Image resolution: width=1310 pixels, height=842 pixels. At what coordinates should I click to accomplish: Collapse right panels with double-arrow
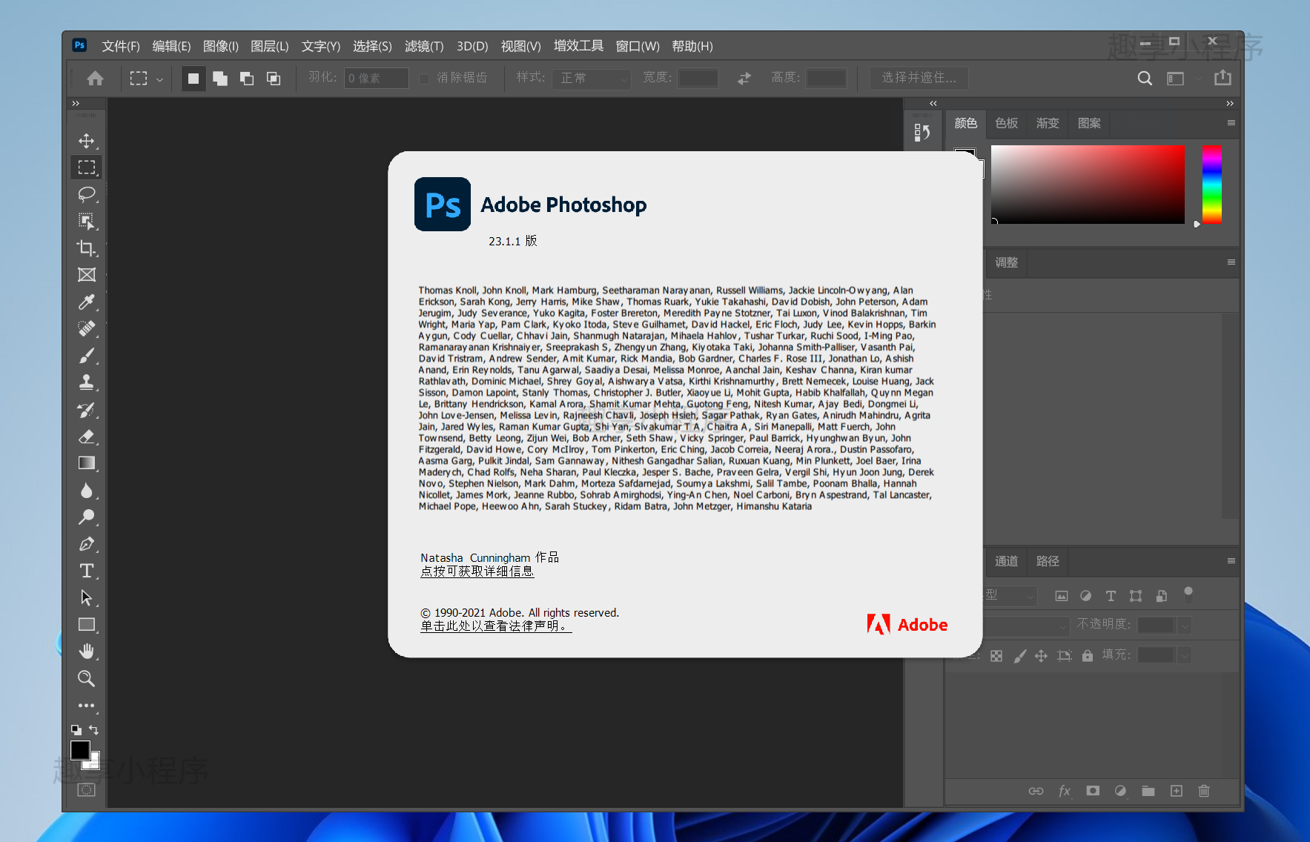(x=1230, y=103)
